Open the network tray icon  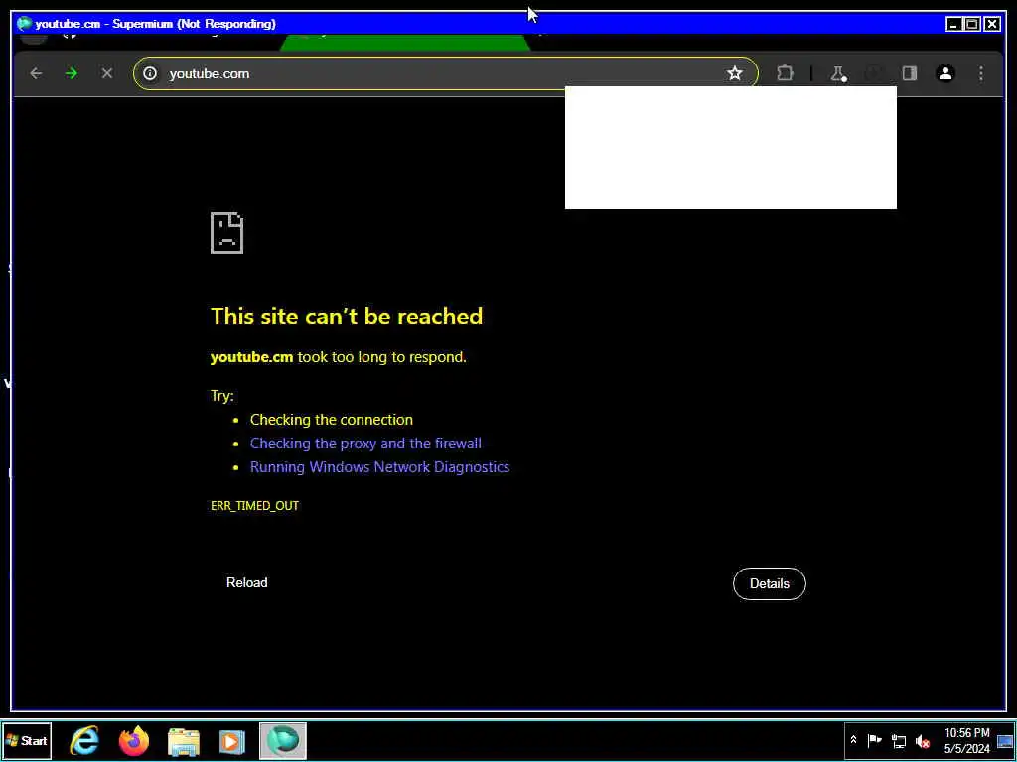[898, 740]
